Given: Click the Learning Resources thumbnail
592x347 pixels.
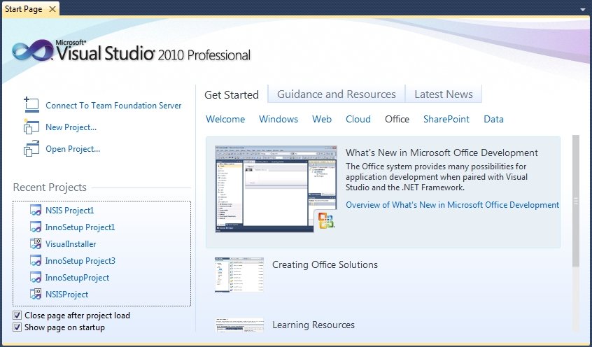Looking at the screenshot, I should [x=239, y=325].
